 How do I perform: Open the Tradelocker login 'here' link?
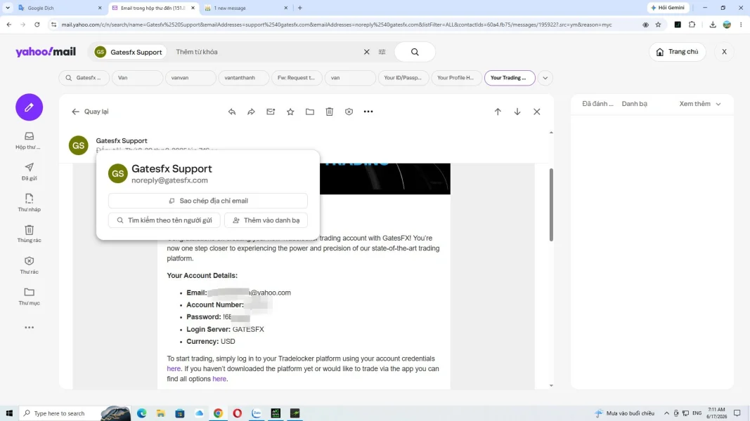click(174, 368)
